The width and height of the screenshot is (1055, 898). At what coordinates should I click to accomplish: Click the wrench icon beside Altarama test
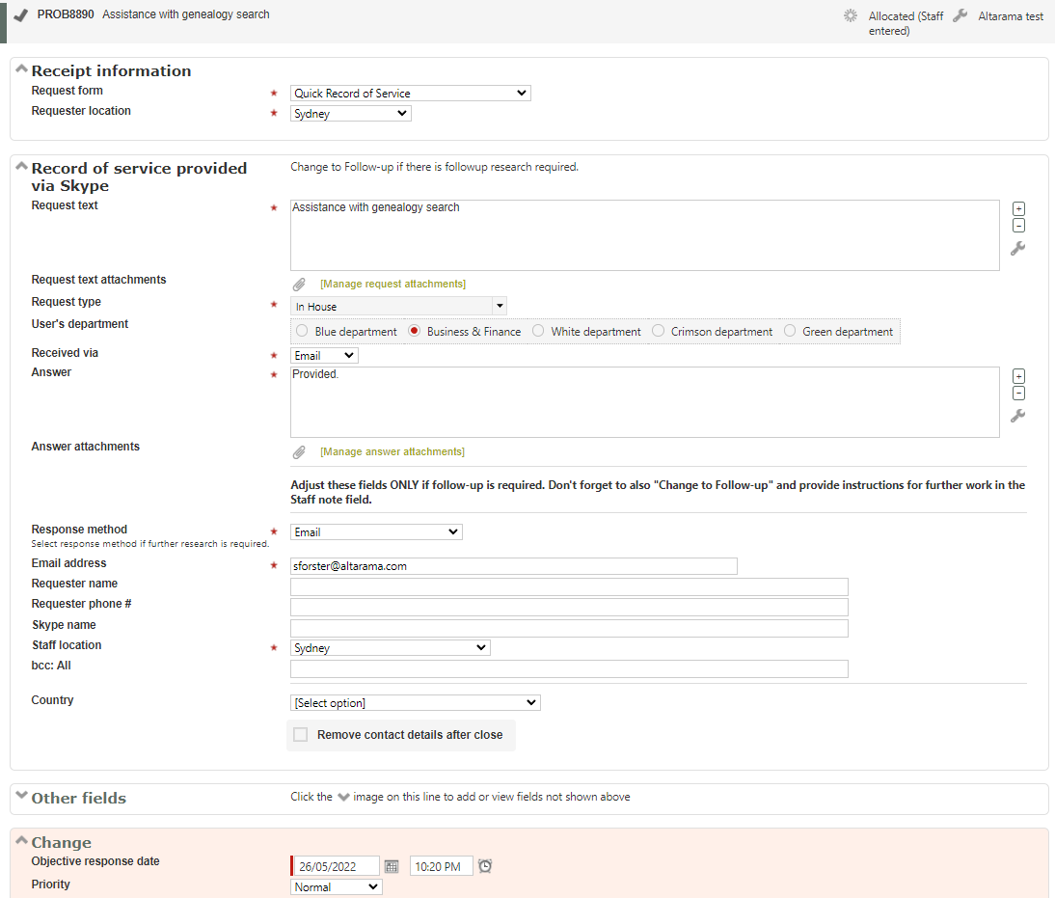[960, 15]
